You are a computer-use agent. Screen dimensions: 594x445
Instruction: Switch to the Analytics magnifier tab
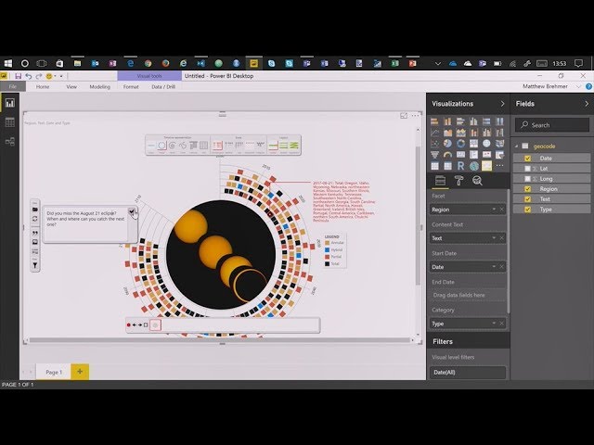point(477,181)
